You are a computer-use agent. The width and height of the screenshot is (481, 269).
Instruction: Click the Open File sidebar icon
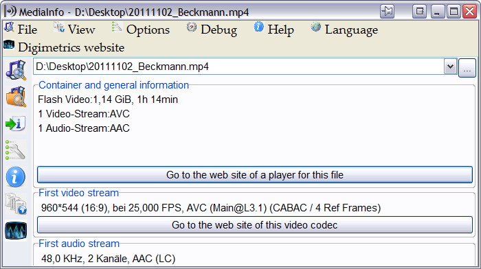16,70
